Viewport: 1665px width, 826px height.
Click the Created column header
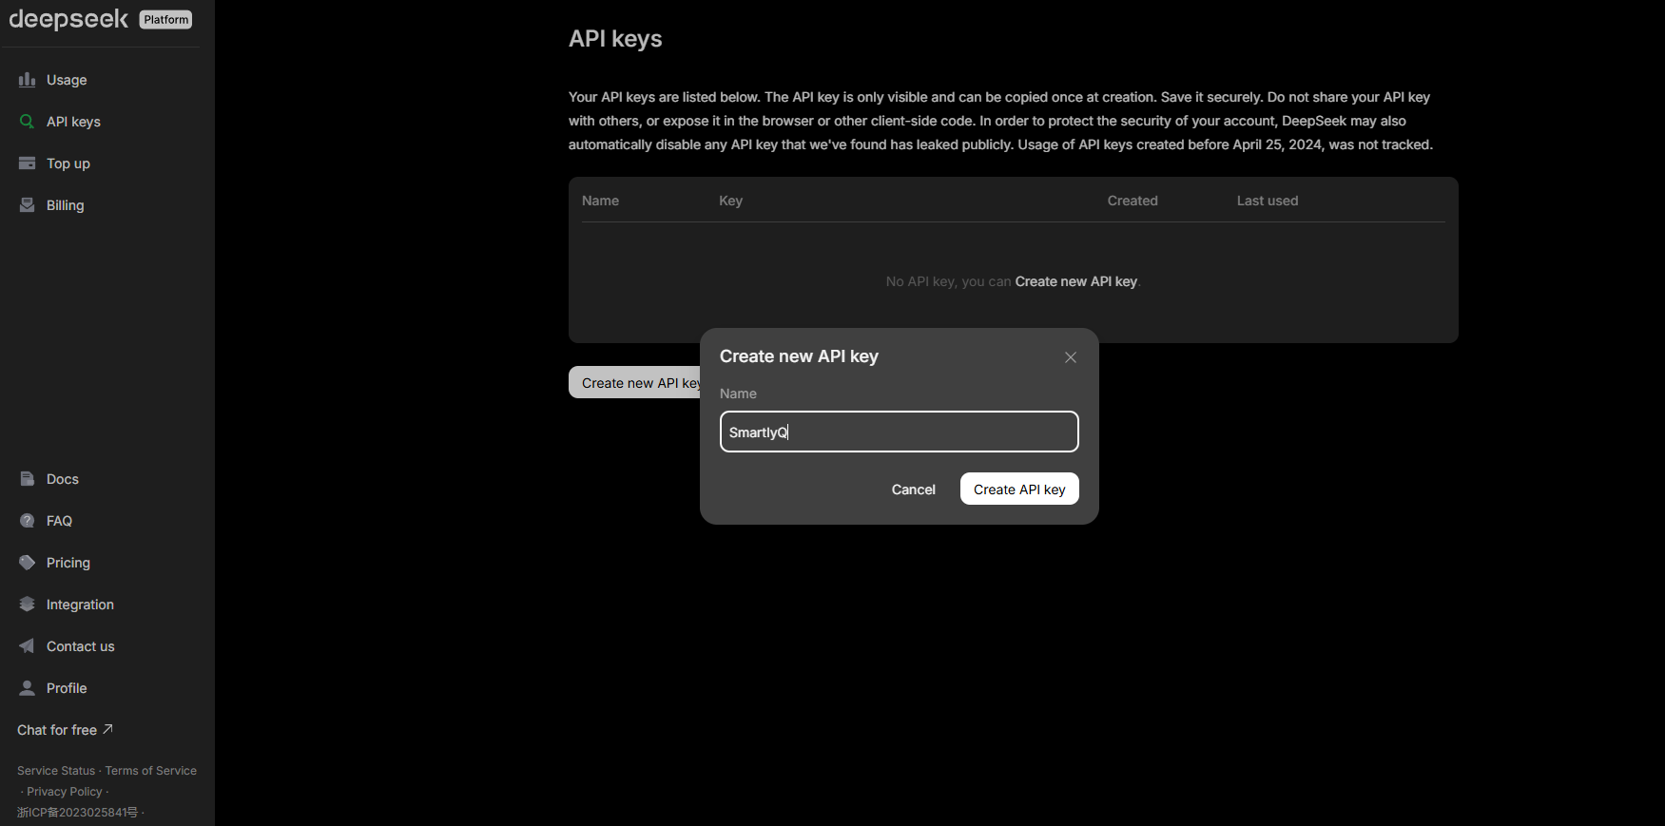point(1133,201)
